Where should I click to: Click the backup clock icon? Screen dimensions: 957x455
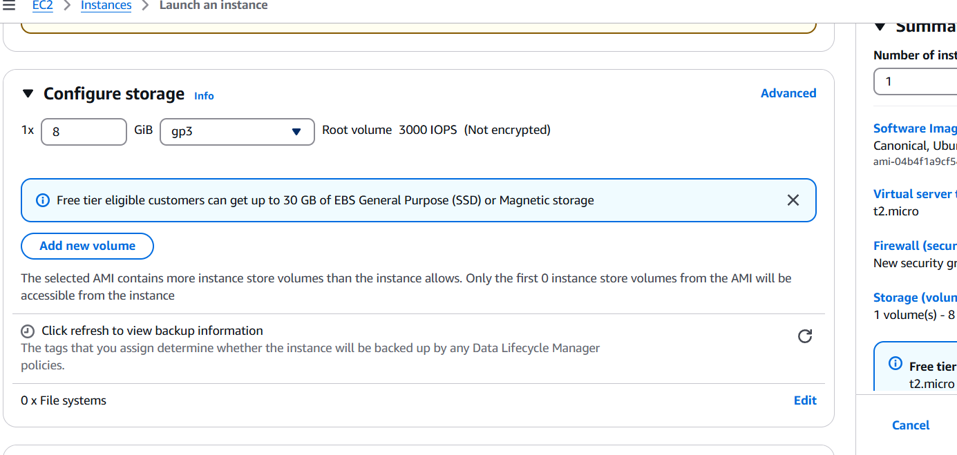click(28, 331)
